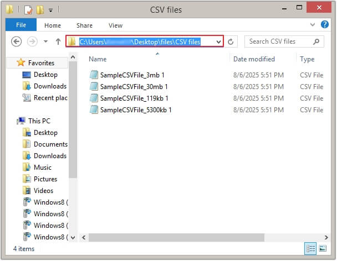Select file SampleCSVFile_30mb 1
The image size is (337, 261).
[134, 87]
